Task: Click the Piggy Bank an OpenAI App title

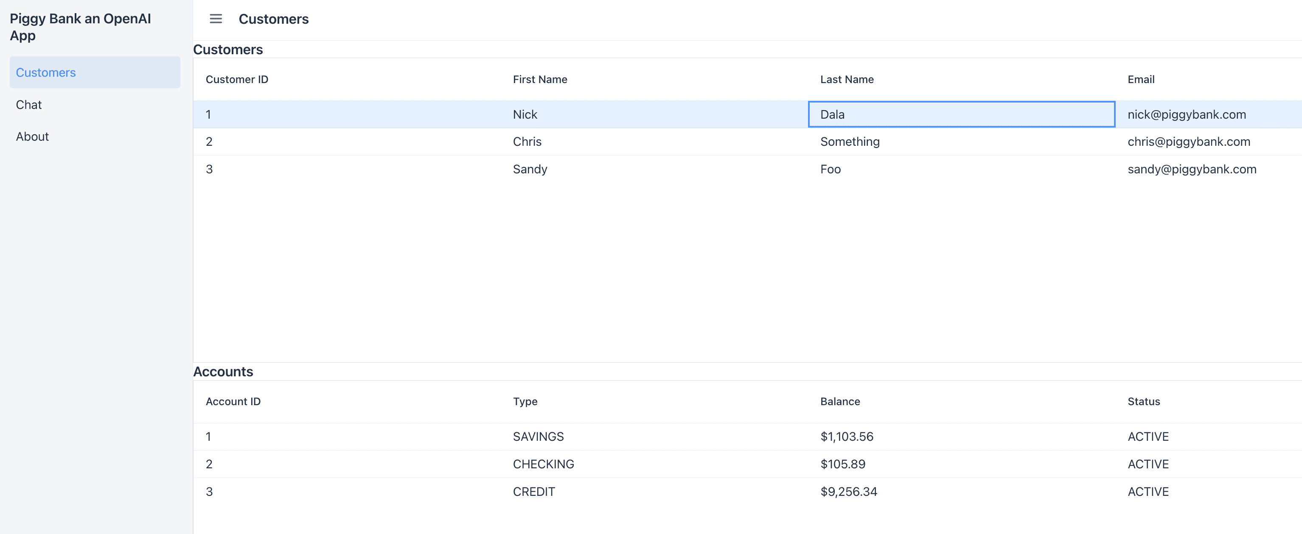Action: point(80,27)
